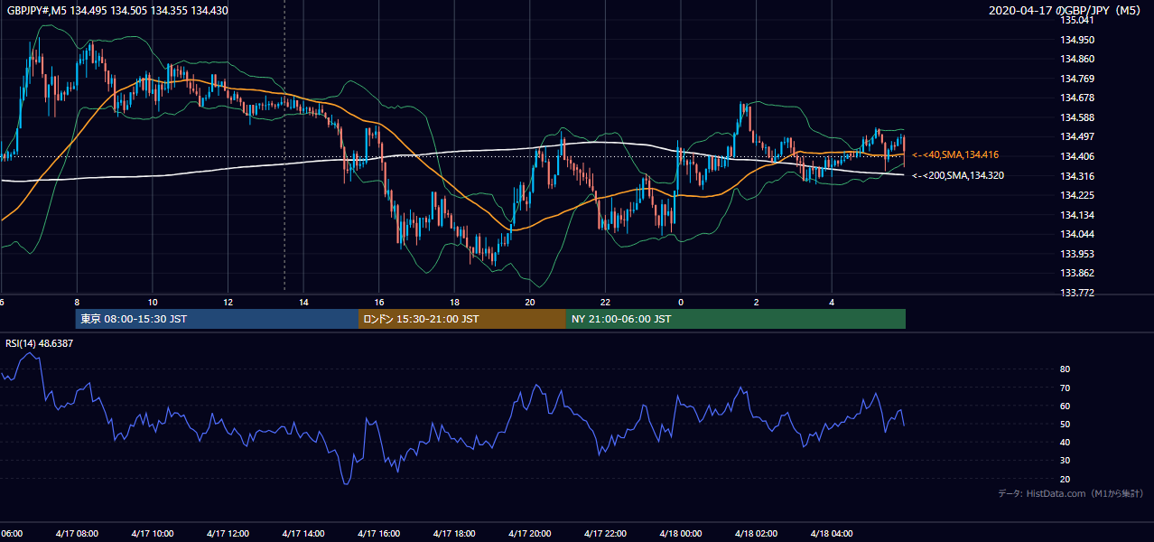Click the RSI 40 level label
Image resolution: width=1154 pixels, height=542 pixels.
pos(1066,443)
